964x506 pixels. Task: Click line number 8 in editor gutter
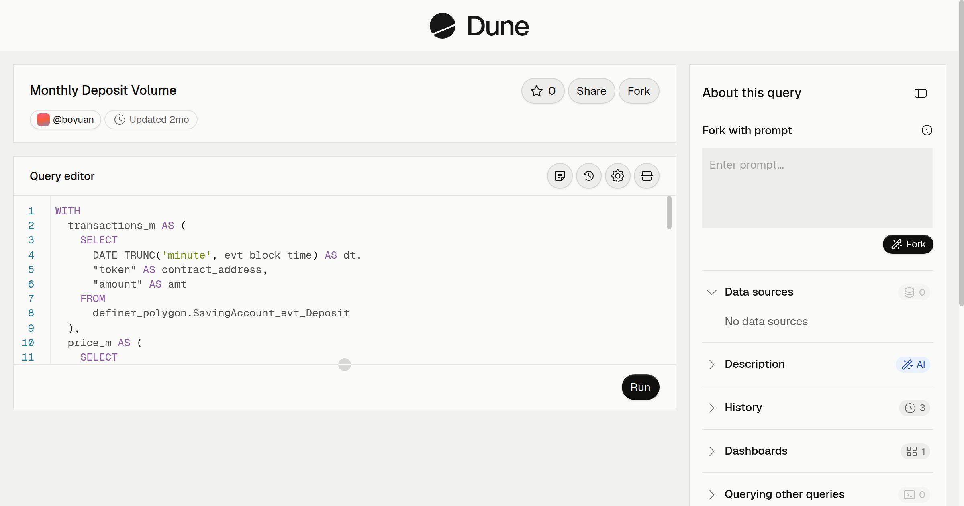pos(31,313)
